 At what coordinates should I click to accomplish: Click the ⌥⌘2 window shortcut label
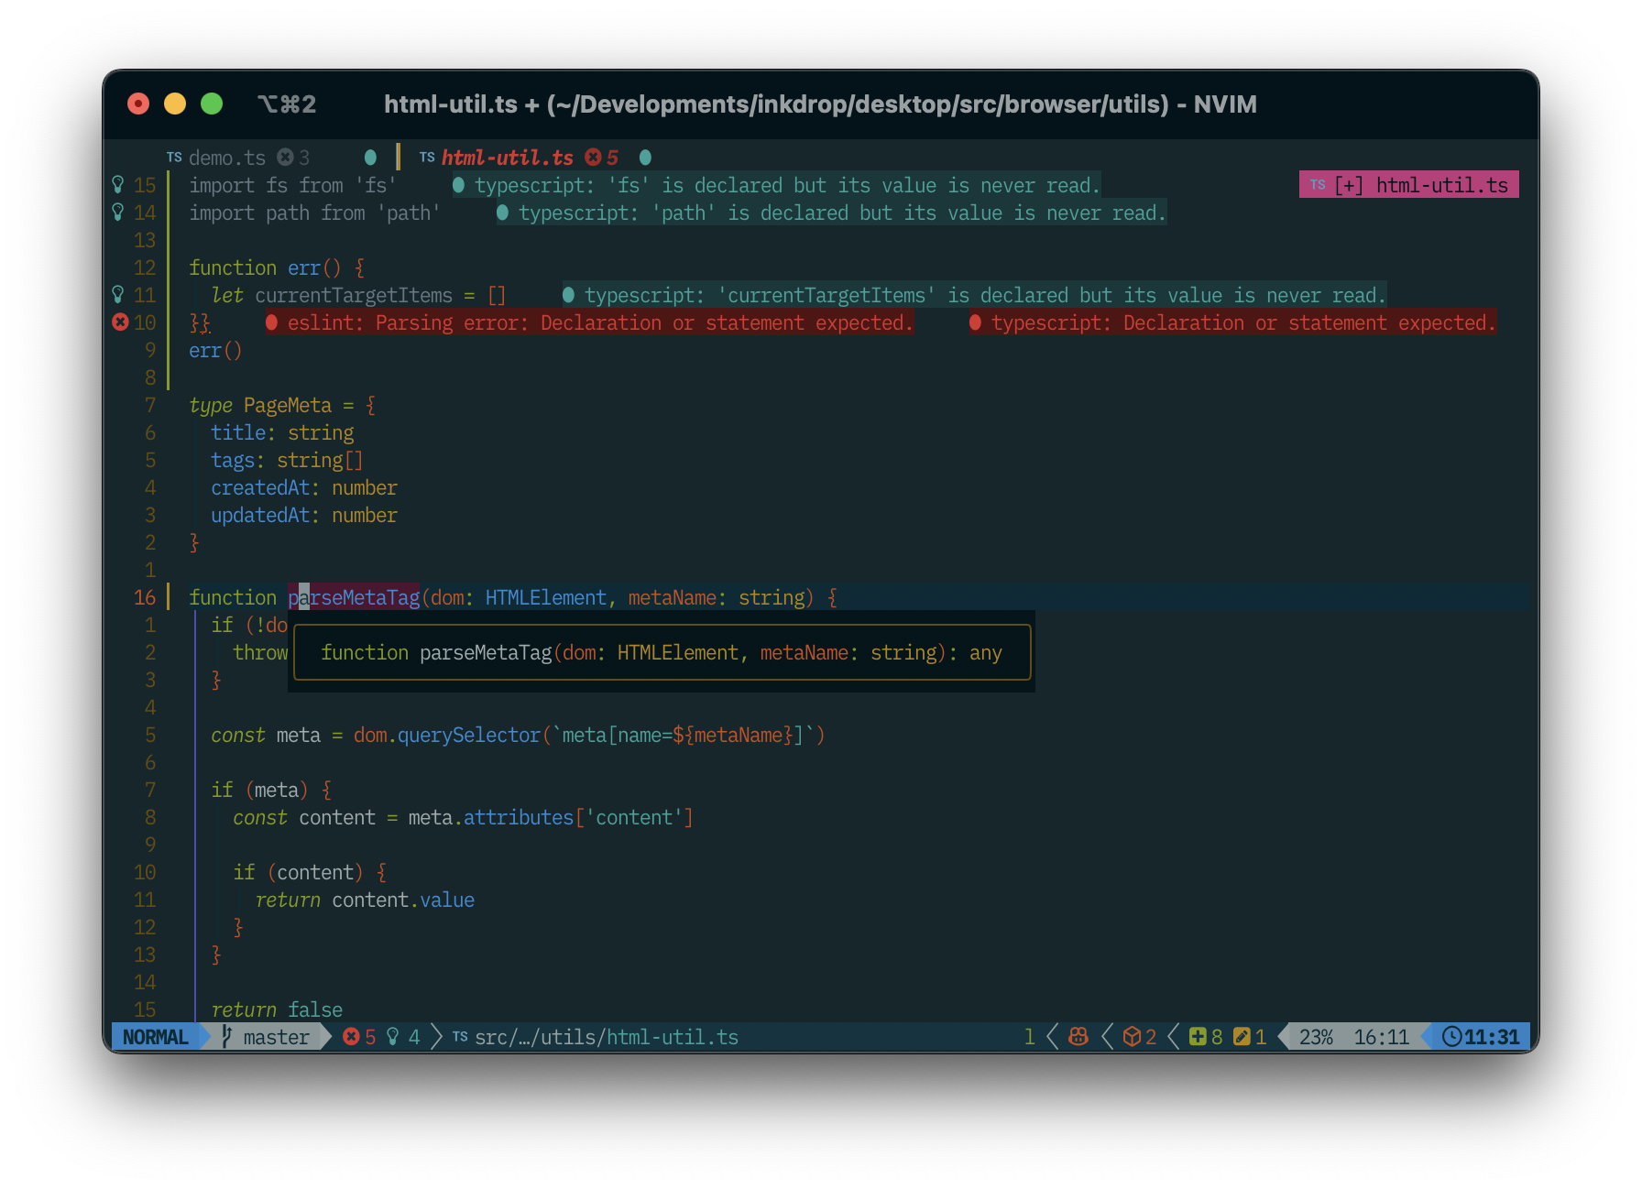pos(287,104)
